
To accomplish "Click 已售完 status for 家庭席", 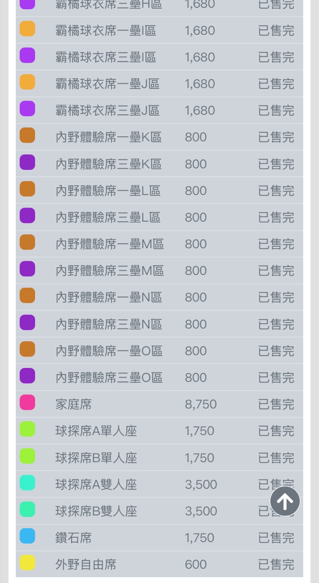I will point(276,404).
